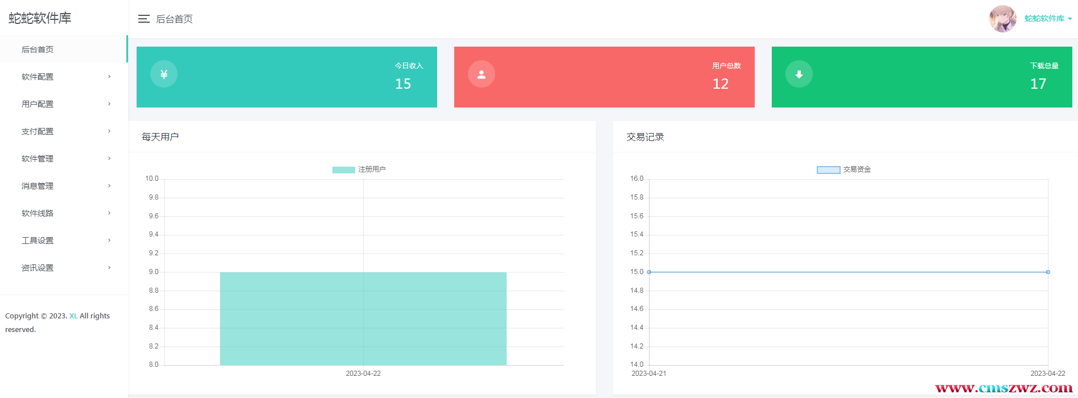Click the 蛇蛇软件库 logo title
The width and height of the screenshot is (1078, 398).
tap(40, 18)
